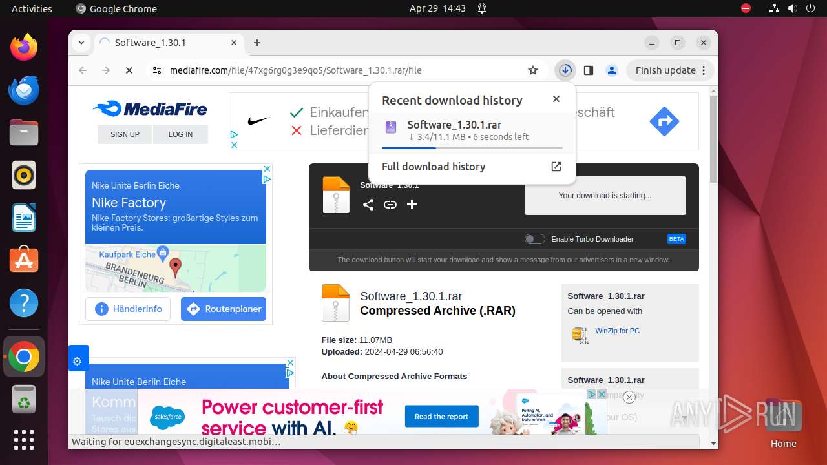Click the BETA badge

click(676, 239)
